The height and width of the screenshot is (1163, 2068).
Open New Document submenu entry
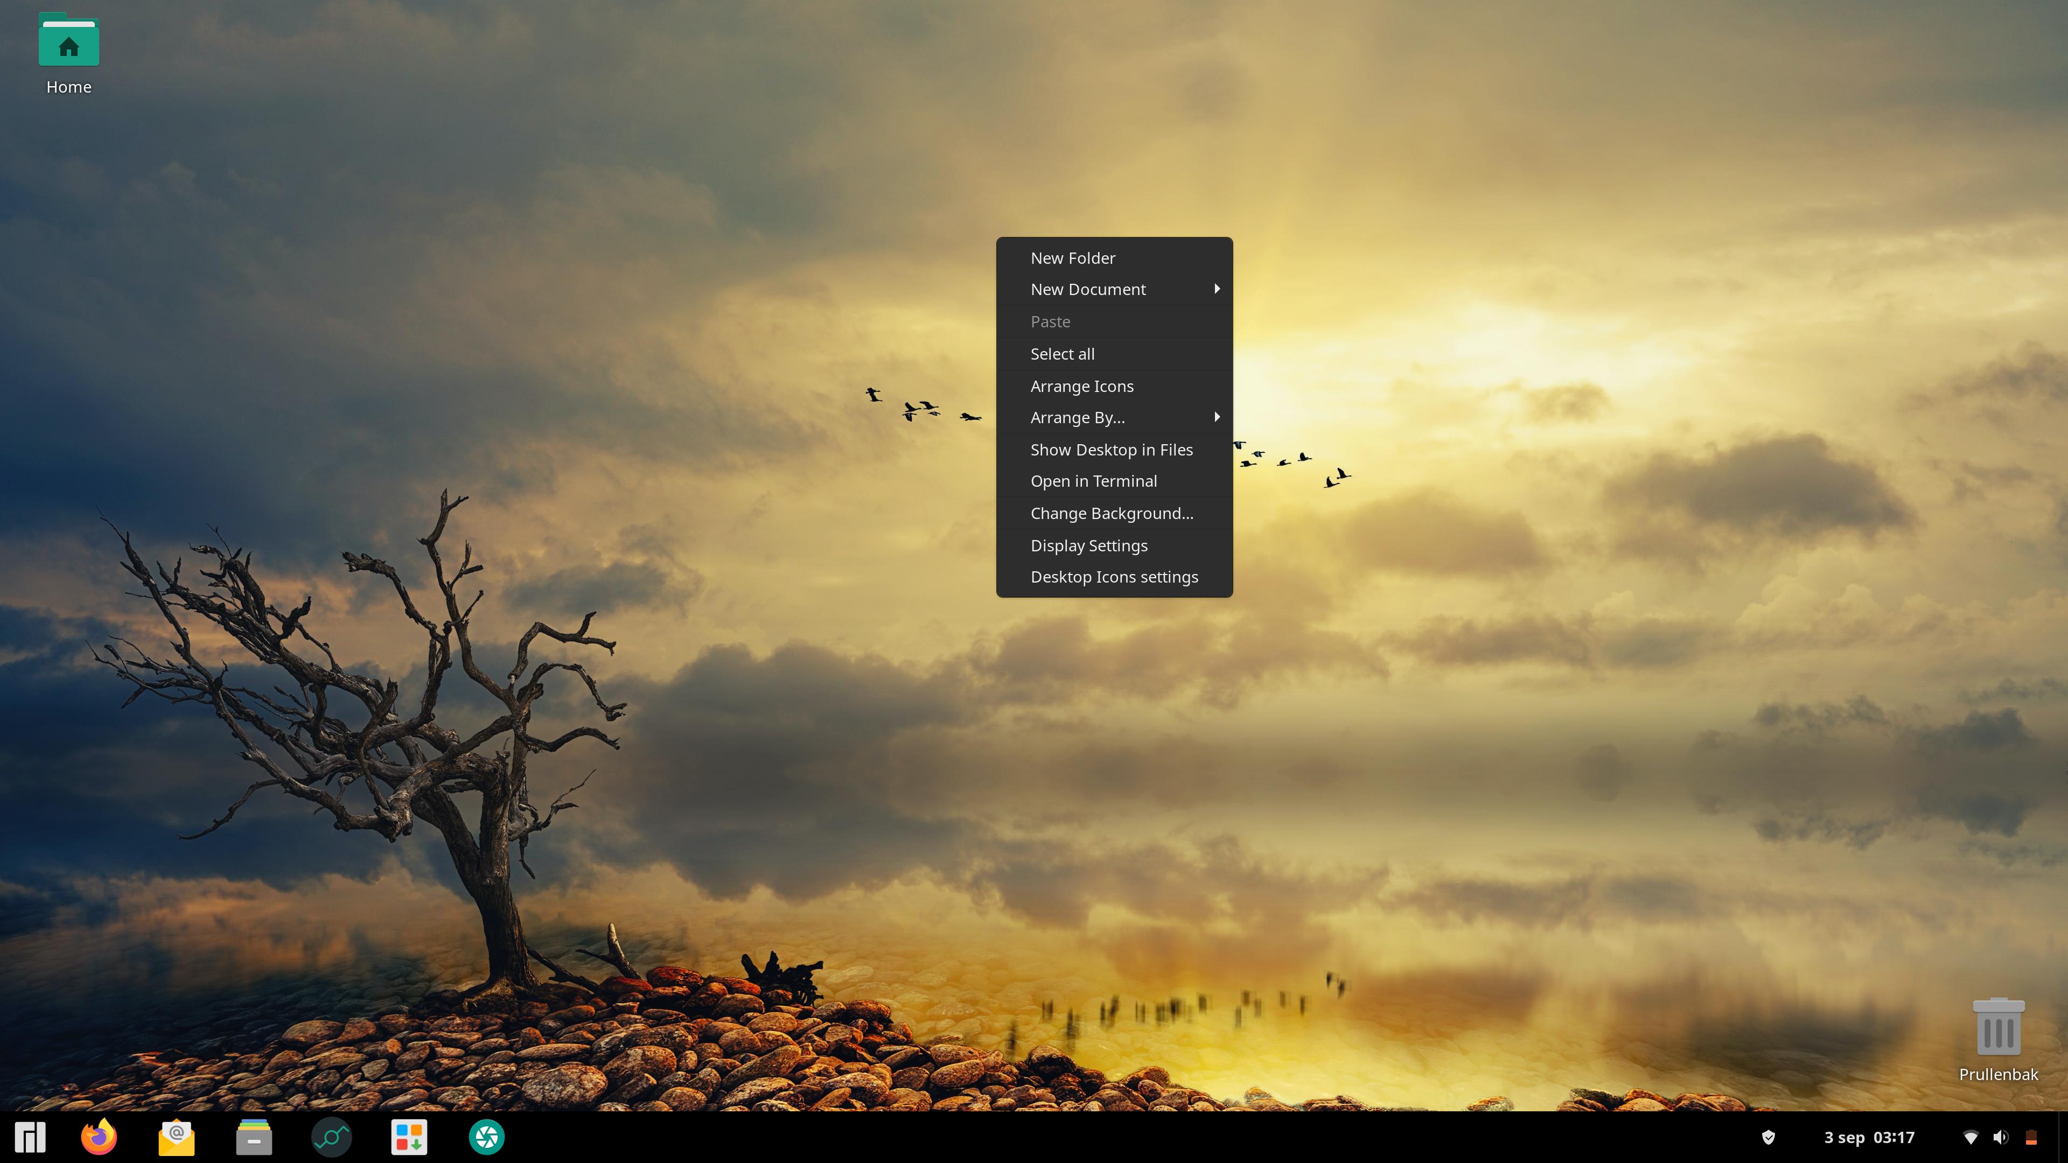coord(1114,289)
